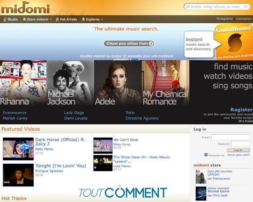Click the SoundHound logo banner

(234, 42)
